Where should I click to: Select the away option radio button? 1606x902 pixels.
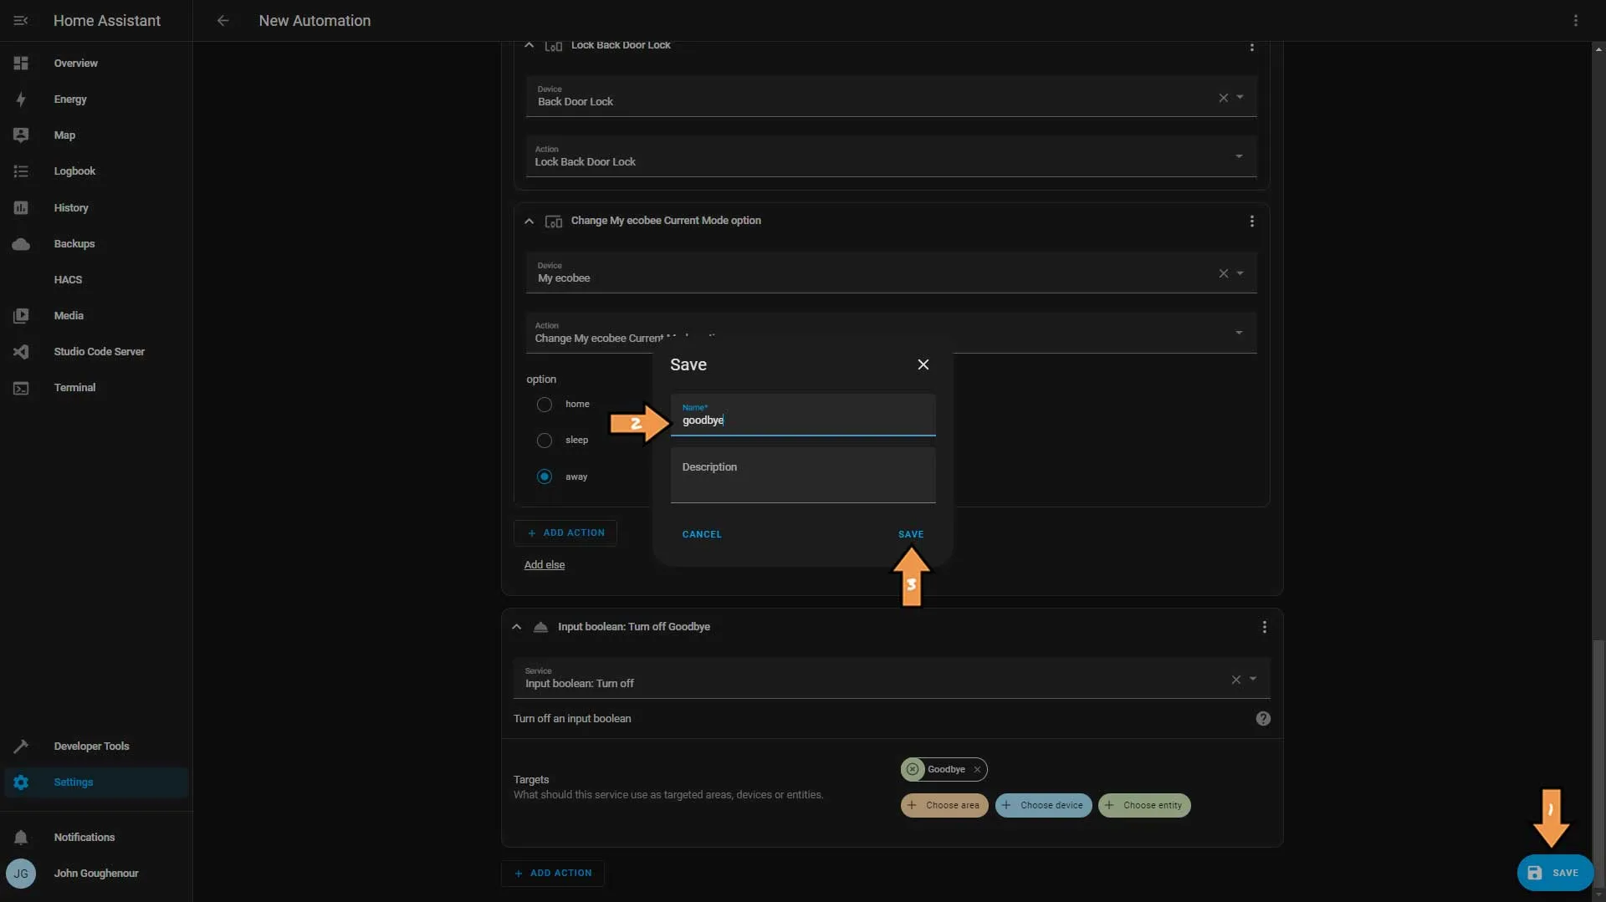(x=544, y=476)
